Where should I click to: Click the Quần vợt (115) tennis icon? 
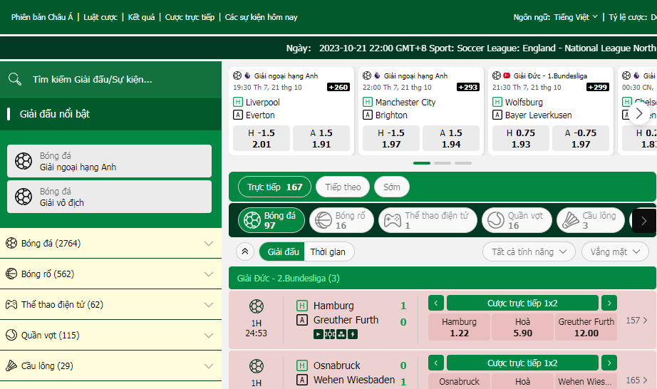click(x=11, y=335)
